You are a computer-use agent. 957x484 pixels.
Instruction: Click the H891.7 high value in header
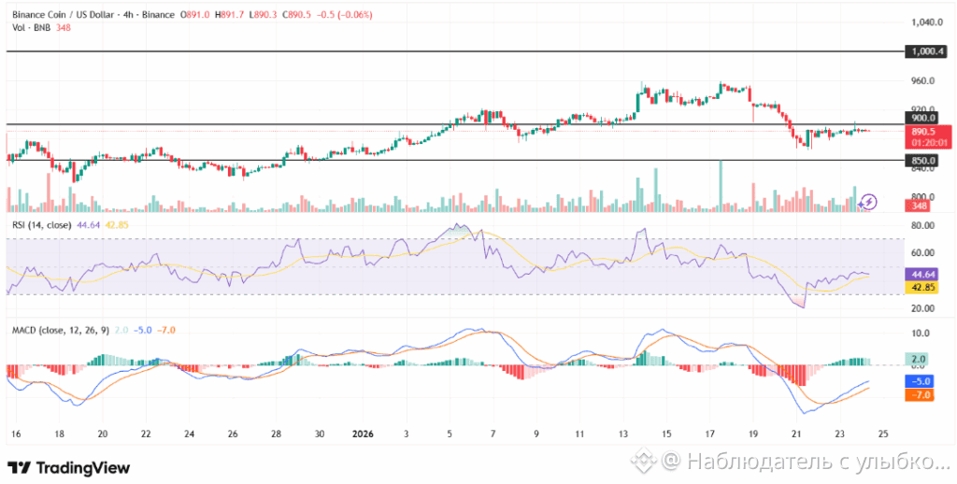[x=230, y=15]
